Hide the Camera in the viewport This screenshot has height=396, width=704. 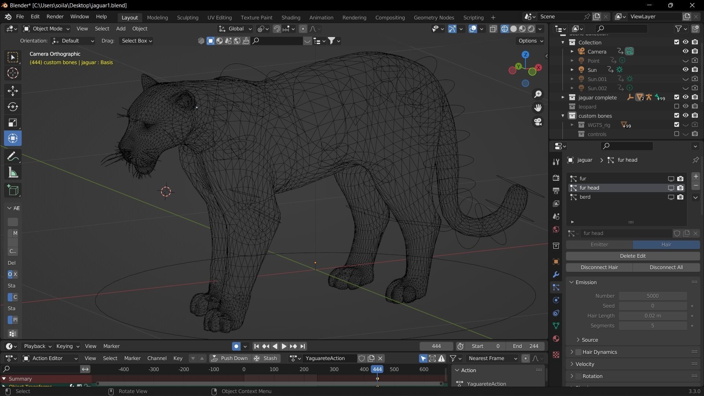coord(685,51)
